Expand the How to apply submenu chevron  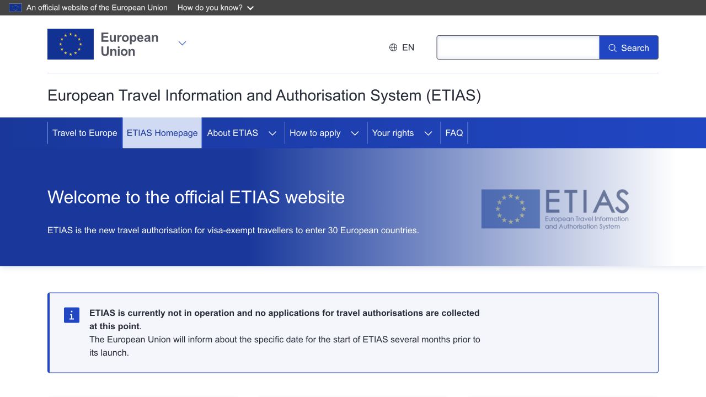(x=355, y=133)
